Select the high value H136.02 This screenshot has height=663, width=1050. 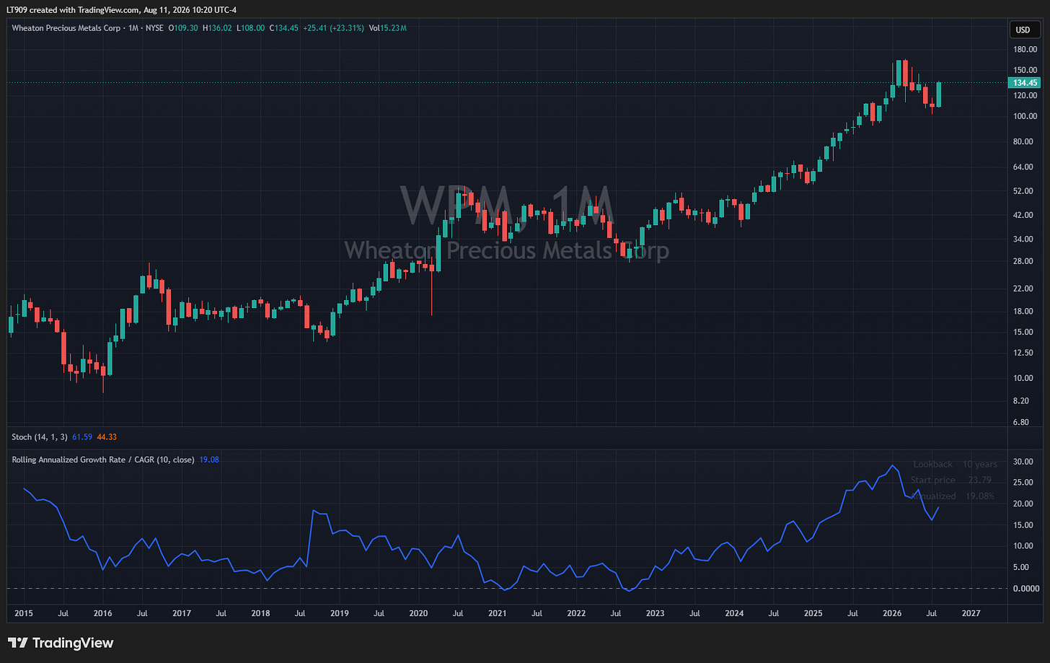217,28
